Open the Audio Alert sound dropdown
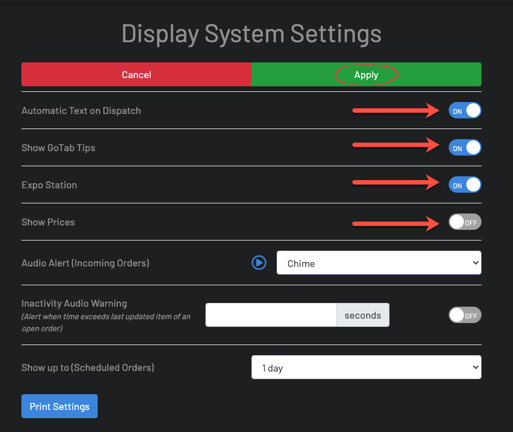513x432 pixels. point(378,263)
